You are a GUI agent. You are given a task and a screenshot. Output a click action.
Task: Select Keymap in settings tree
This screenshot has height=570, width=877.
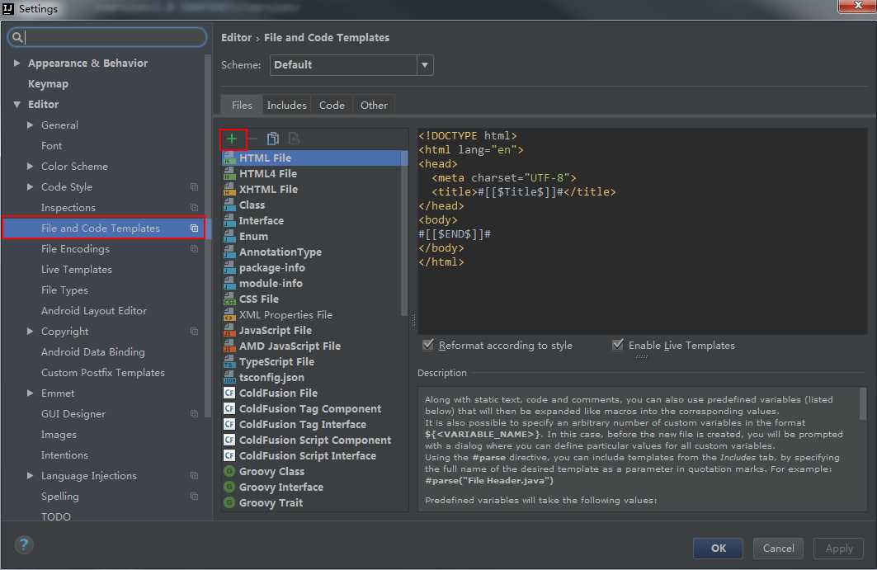[x=48, y=84]
